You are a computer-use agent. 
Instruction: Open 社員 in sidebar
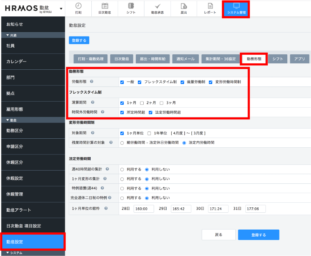33,46
